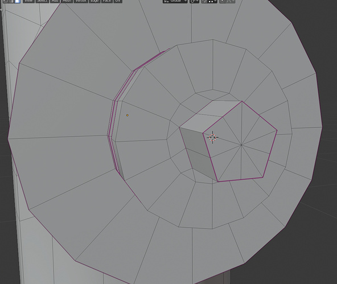This screenshot has width=337, height=284.
Task: Toggle proportional editing
Action: (x=223, y=1)
